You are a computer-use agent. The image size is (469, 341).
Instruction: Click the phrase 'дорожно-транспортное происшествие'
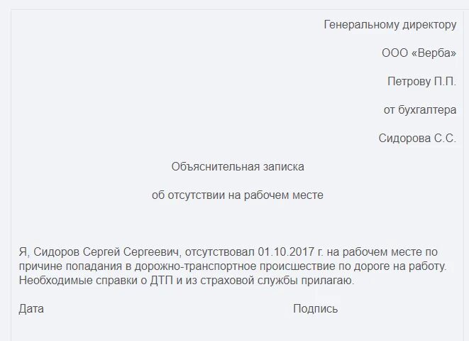235,266
